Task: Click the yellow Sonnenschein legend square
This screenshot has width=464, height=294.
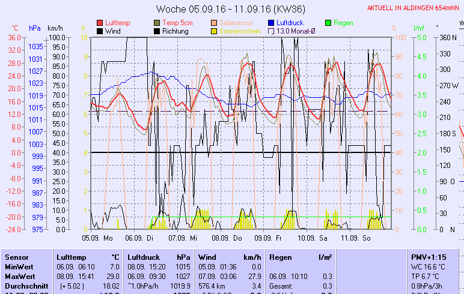Action: click(215, 31)
